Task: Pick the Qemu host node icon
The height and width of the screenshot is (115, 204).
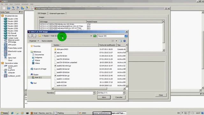Action: pyautogui.click(x=5, y=58)
